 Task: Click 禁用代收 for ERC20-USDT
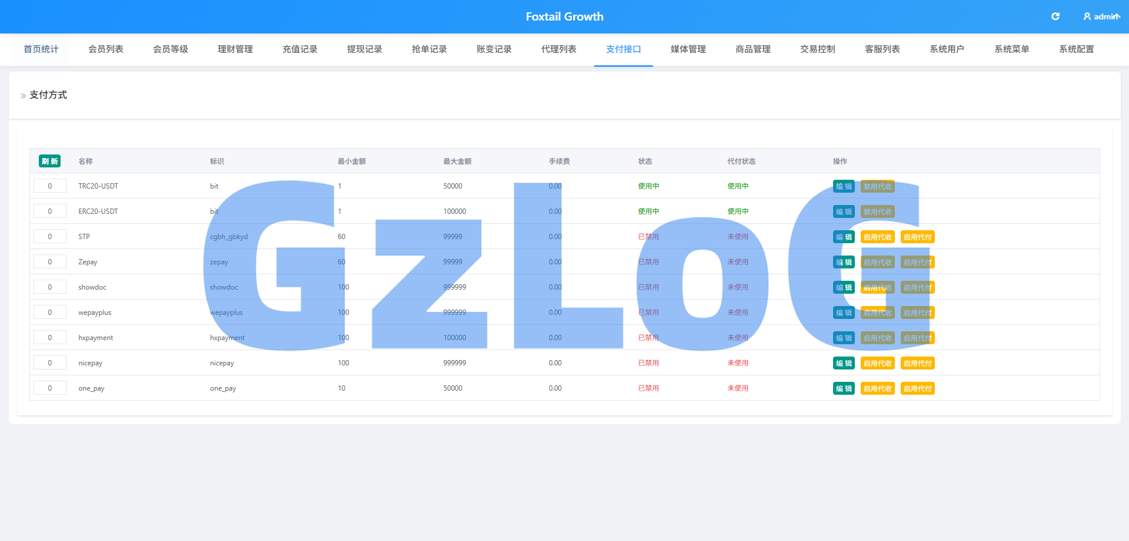[878, 211]
